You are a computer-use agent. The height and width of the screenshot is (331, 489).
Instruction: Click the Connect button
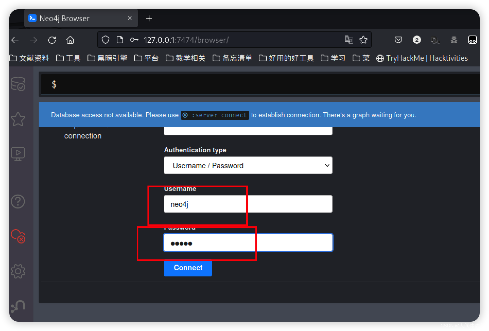click(x=188, y=268)
